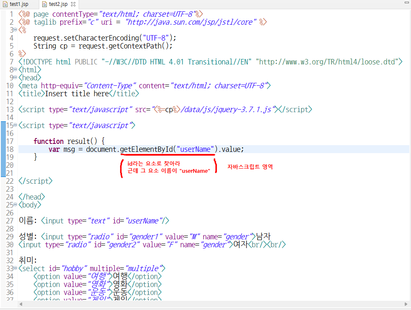Screen dimensions: 411x310
Task: Click the test2.jsp file icon
Action: pos(45,4)
